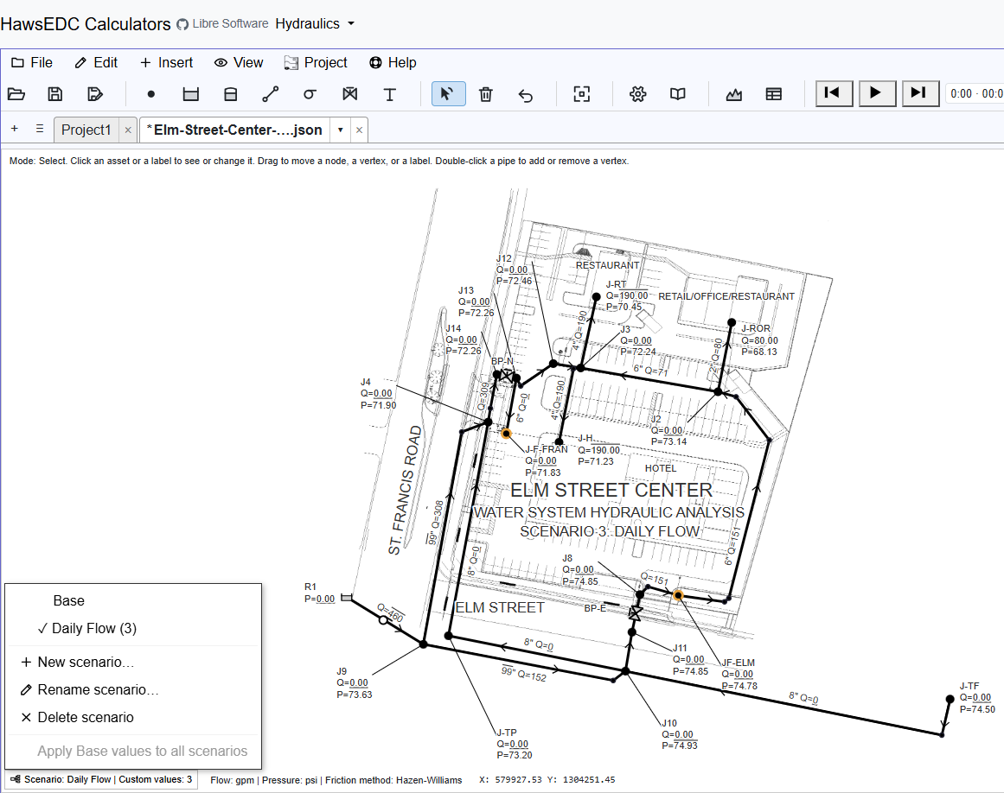Play the simulation
The image size is (1004, 793).
[877, 93]
